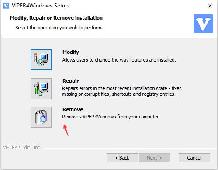The width and height of the screenshot is (218, 170).
Task: Click 'Select the operation you wish' subtitle
Action: point(59,28)
